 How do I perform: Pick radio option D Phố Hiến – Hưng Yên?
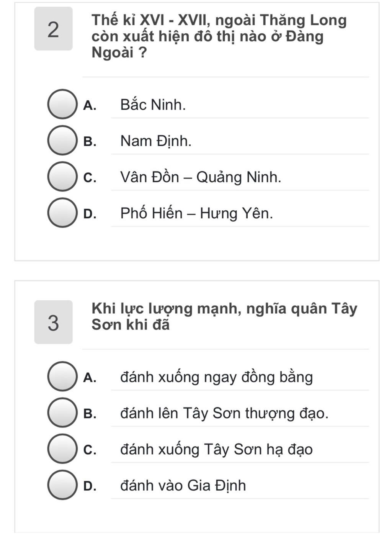coord(62,213)
